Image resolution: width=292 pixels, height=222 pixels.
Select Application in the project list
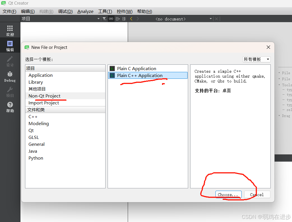65,75
